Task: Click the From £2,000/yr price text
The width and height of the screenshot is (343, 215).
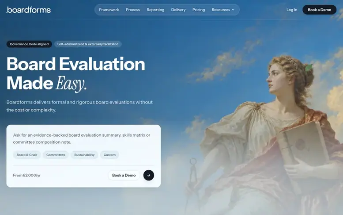Action: (26, 175)
